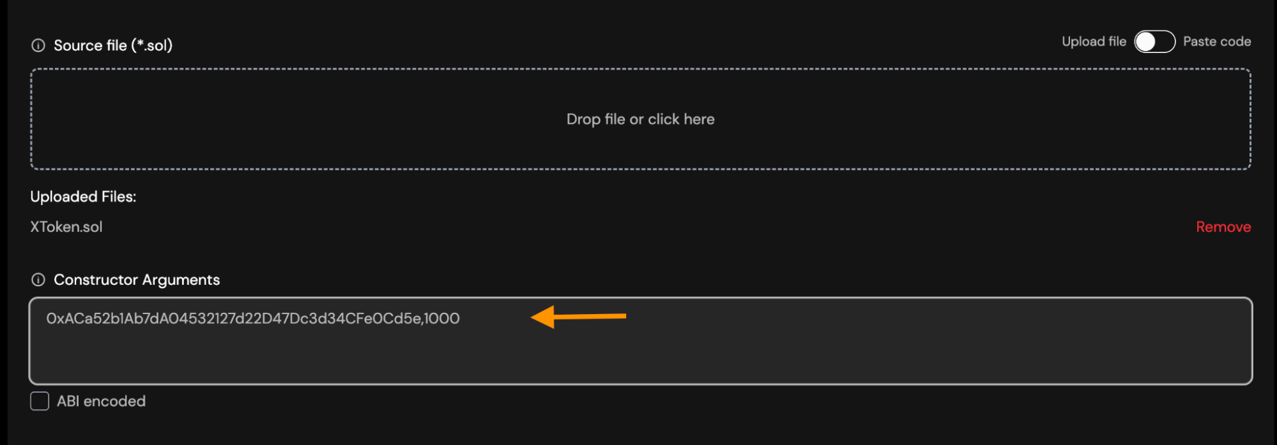1277x445 pixels.
Task: Click the Constructor Arguments heading
Action: [137, 280]
